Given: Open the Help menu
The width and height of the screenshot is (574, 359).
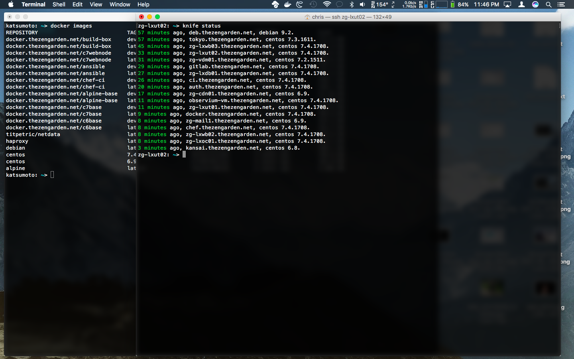Looking at the screenshot, I should pos(143,4).
